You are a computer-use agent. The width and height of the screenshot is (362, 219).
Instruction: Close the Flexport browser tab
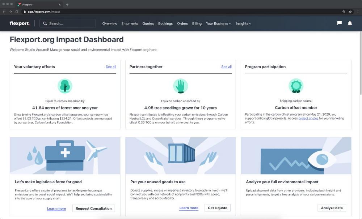point(60,5)
